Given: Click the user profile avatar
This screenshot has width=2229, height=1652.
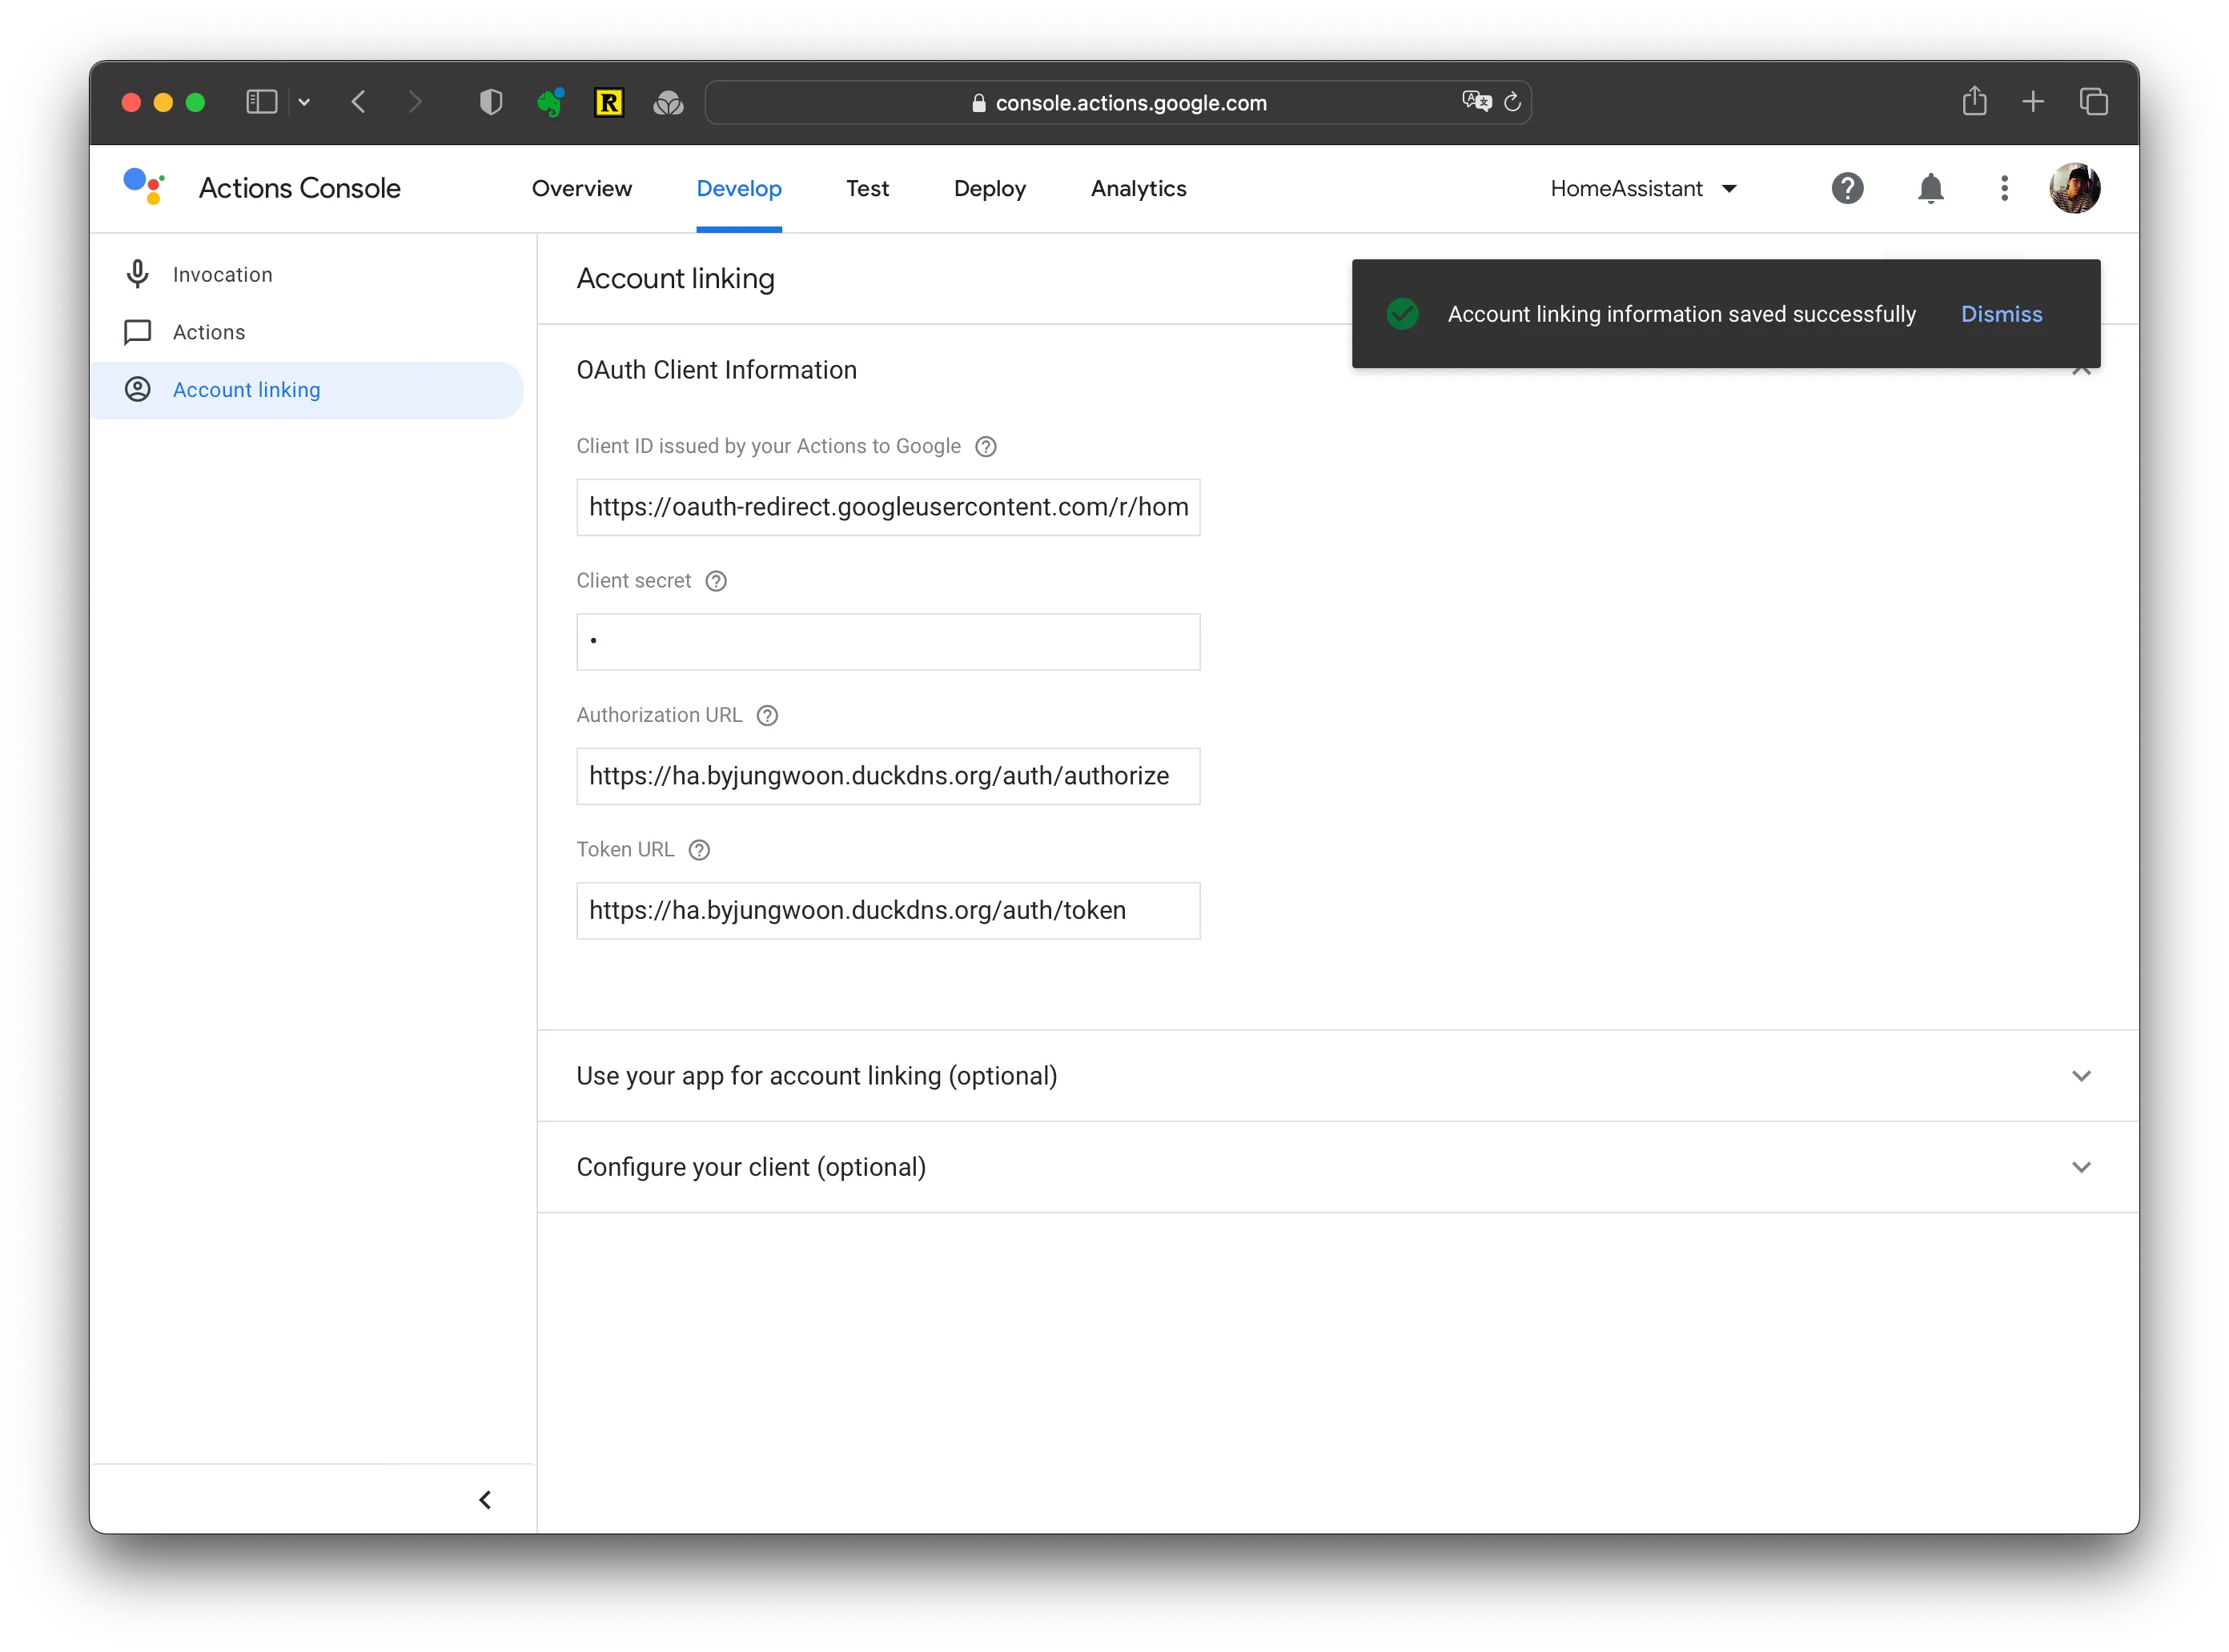Looking at the screenshot, I should click(x=2074, y=188).
